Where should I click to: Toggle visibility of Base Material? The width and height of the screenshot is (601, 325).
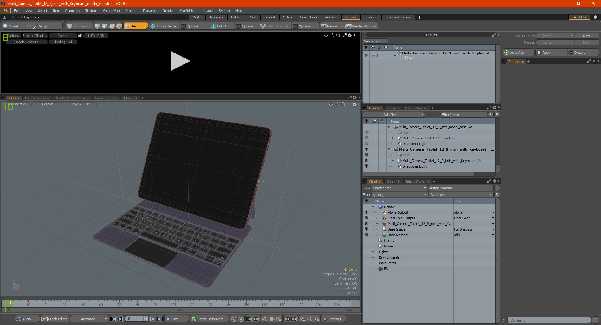[x=366, y=235]
